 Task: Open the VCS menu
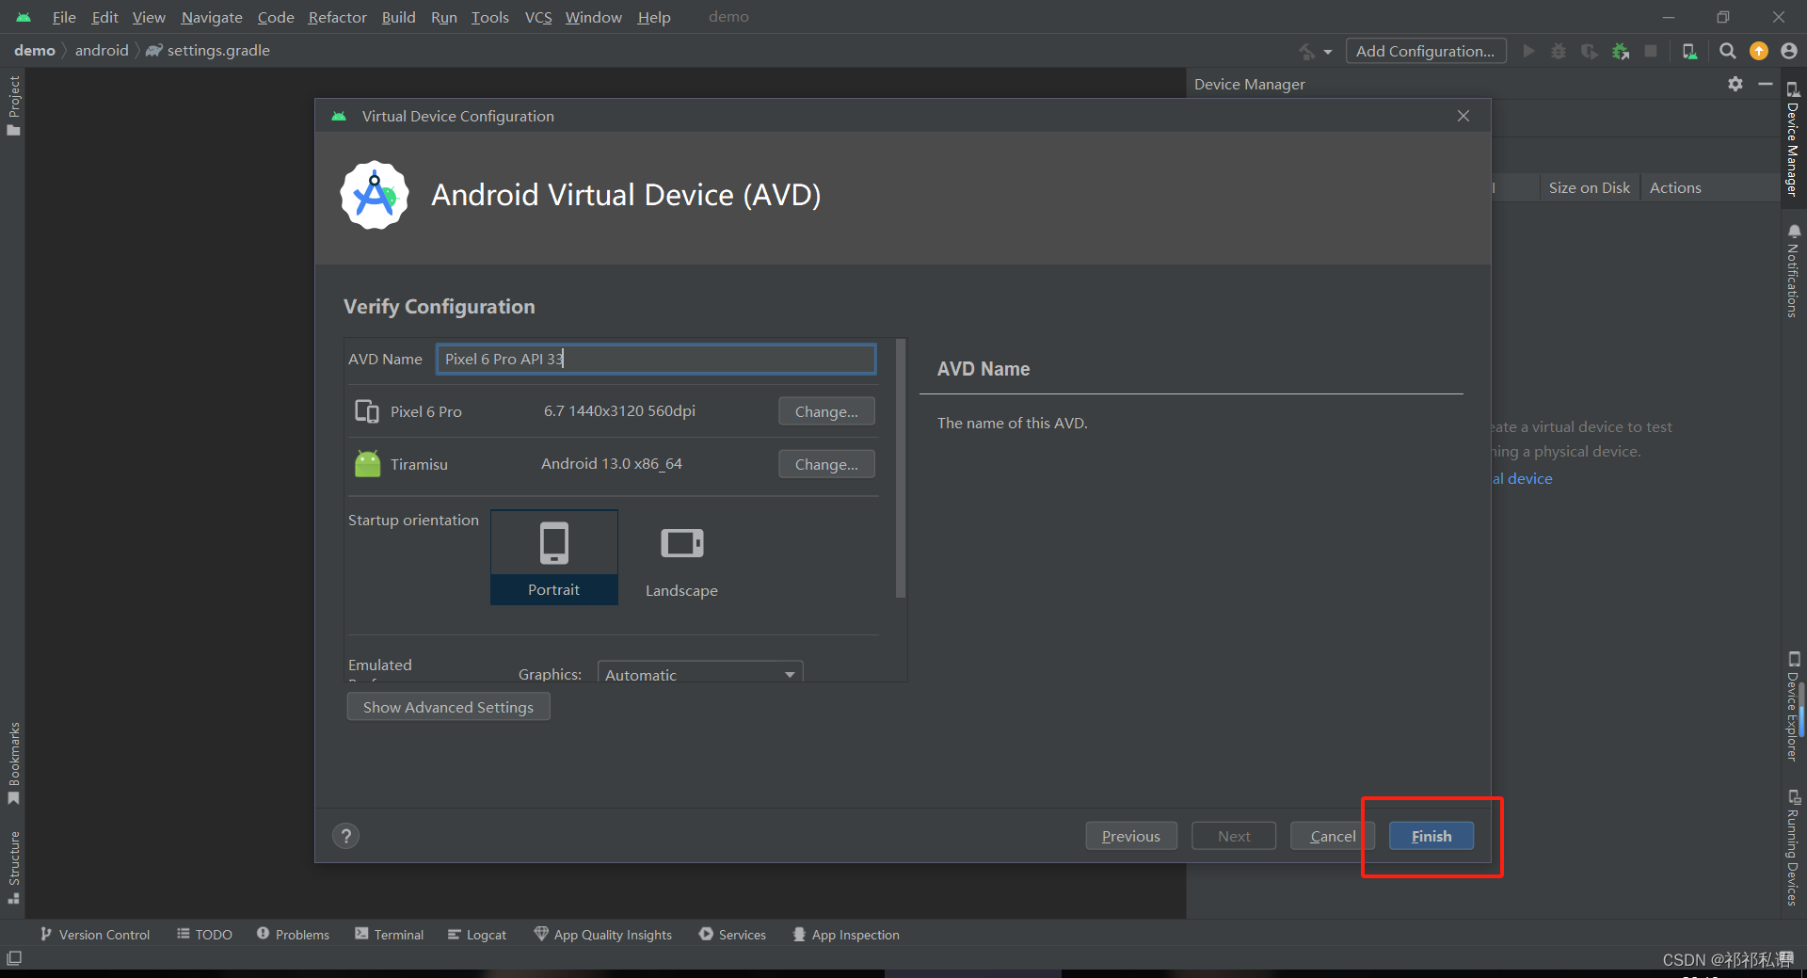pos(538,17)
